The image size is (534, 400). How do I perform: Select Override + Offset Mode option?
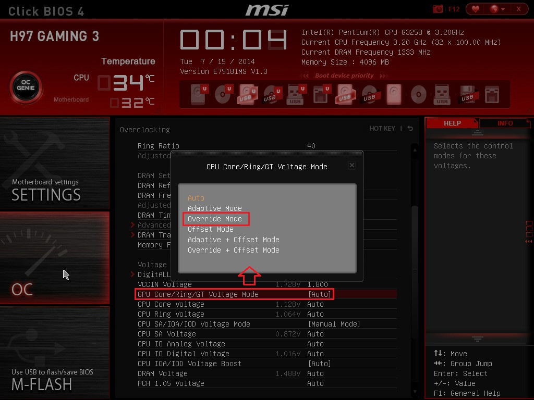[x=234, y=250]
